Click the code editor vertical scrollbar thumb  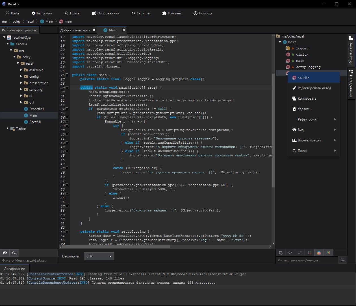273,130
